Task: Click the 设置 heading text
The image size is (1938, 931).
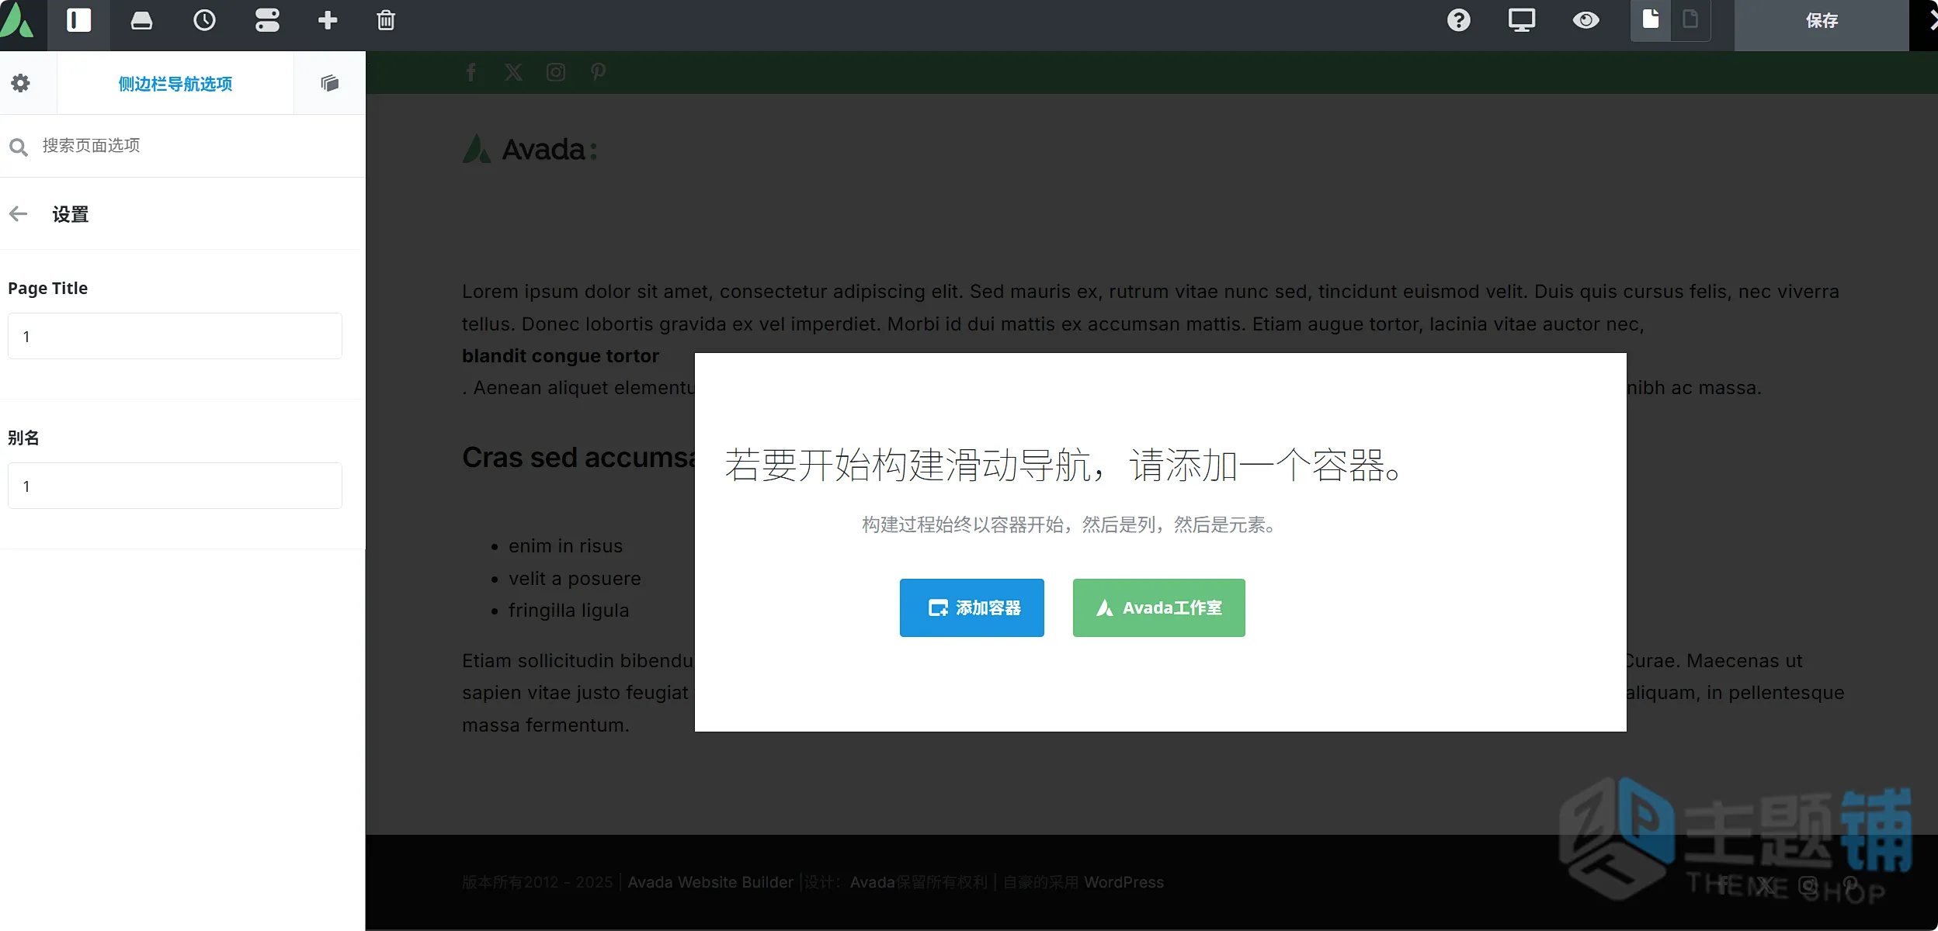Action: click(71, 214)
